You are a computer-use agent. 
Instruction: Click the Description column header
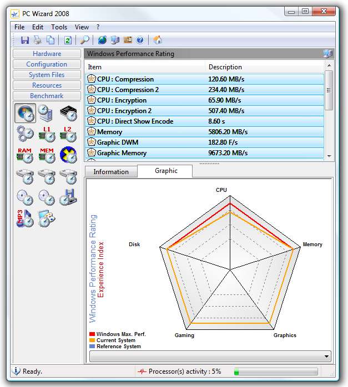(225, 67)
